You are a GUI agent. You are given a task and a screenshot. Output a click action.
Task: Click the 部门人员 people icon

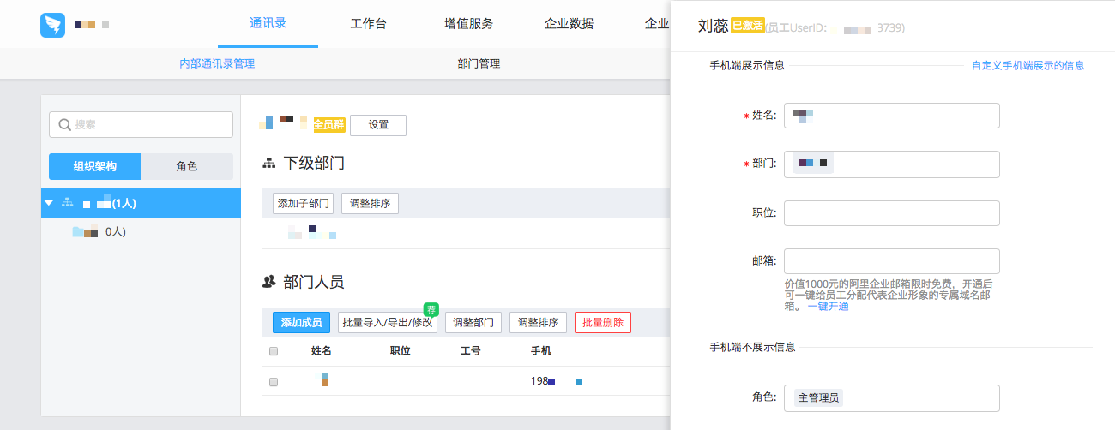coord(269,281)
